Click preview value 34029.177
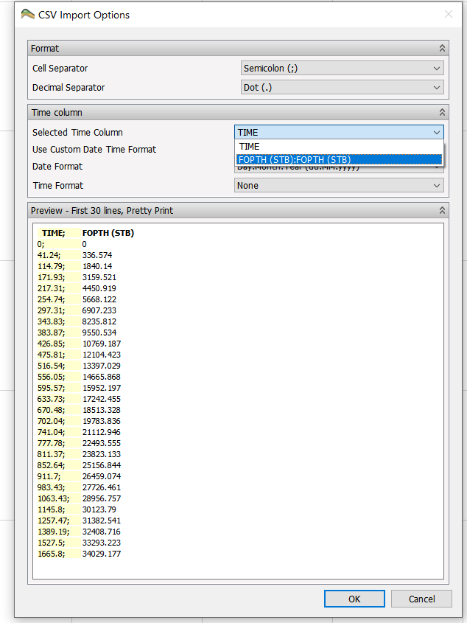Screen dimensions: 467x623 click(102, 554)
